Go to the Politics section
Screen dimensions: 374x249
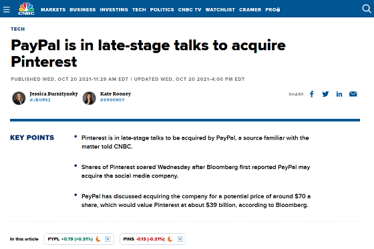point(162,10)
